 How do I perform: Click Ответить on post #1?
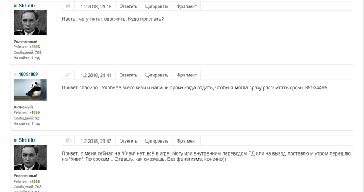pos(128,6)
